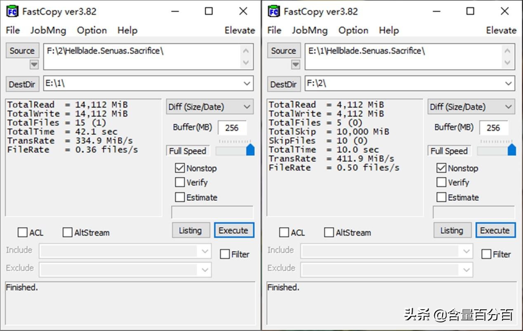Enable Verify checkbox in left window
This screenshot has height=331, width=523.
coord(180,182)
